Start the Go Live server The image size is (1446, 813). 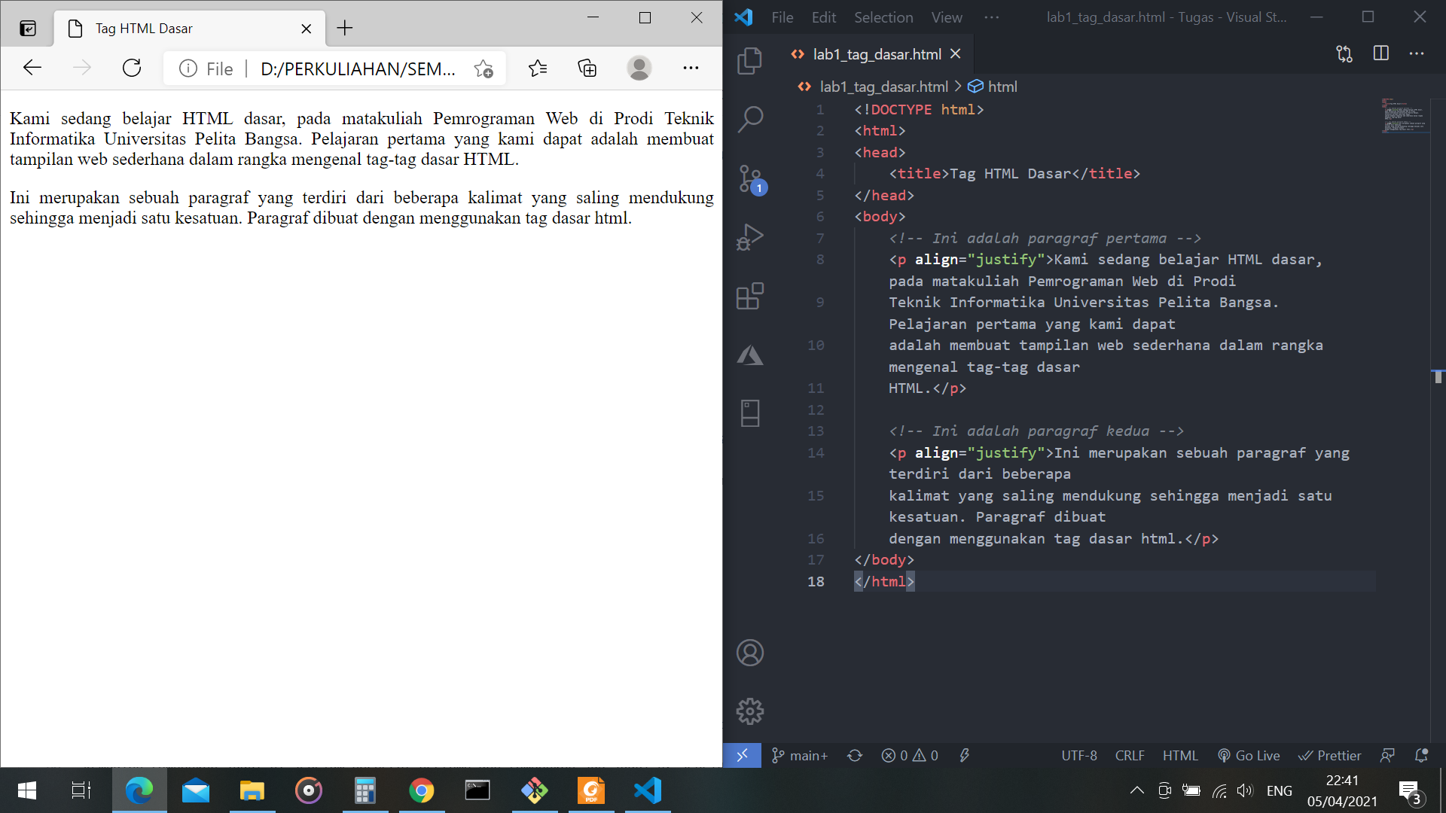[x=1249, y=755]
